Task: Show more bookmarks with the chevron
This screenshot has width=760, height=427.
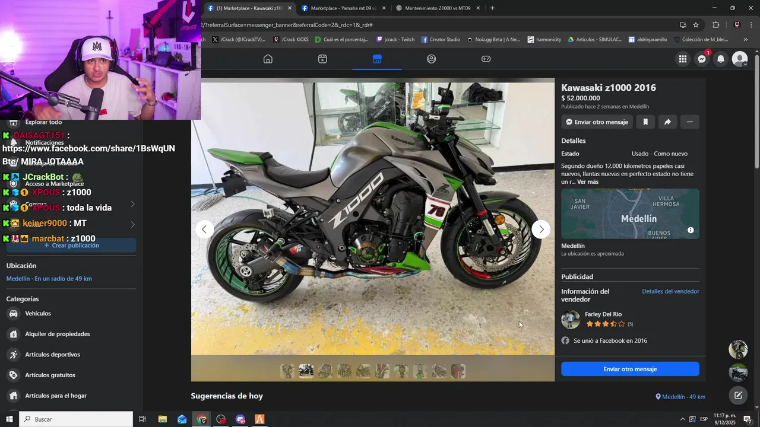Action: click(745, 40)
